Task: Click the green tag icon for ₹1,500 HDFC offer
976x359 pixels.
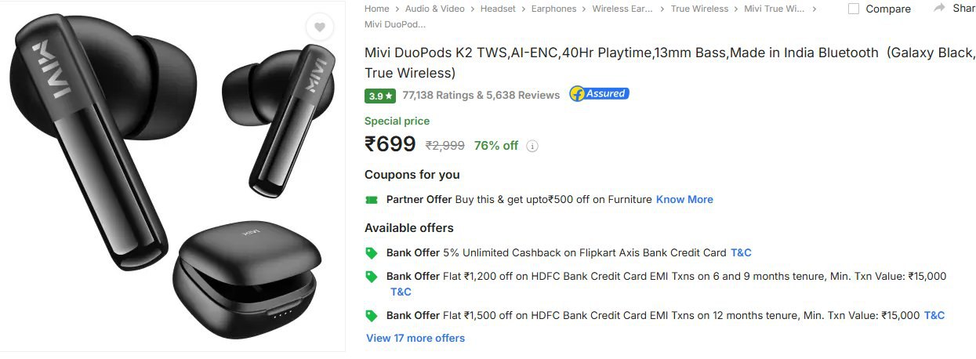Action: click(372, 316)
